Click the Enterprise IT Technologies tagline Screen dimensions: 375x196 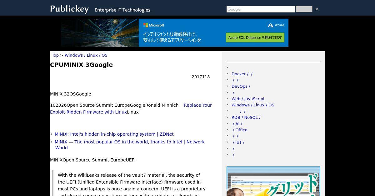[122, 10]
